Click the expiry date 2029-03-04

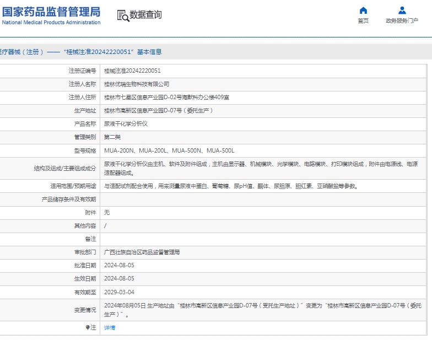coord(119,292)
